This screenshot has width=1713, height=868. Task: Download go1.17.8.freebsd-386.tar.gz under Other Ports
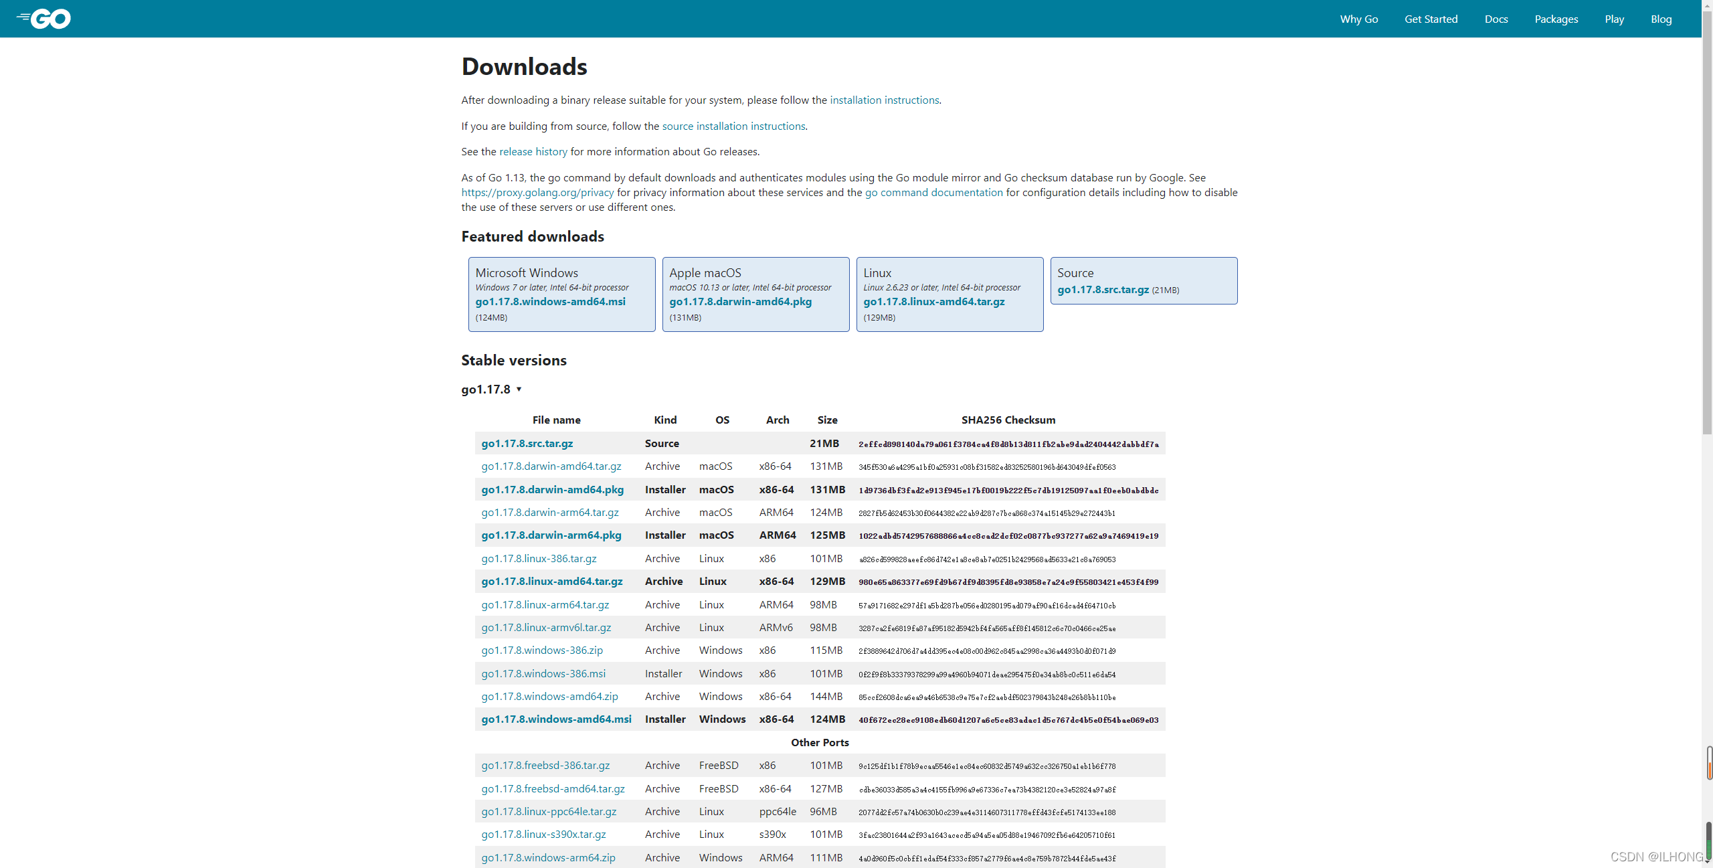pyautogui.click(x=545, y=766)
